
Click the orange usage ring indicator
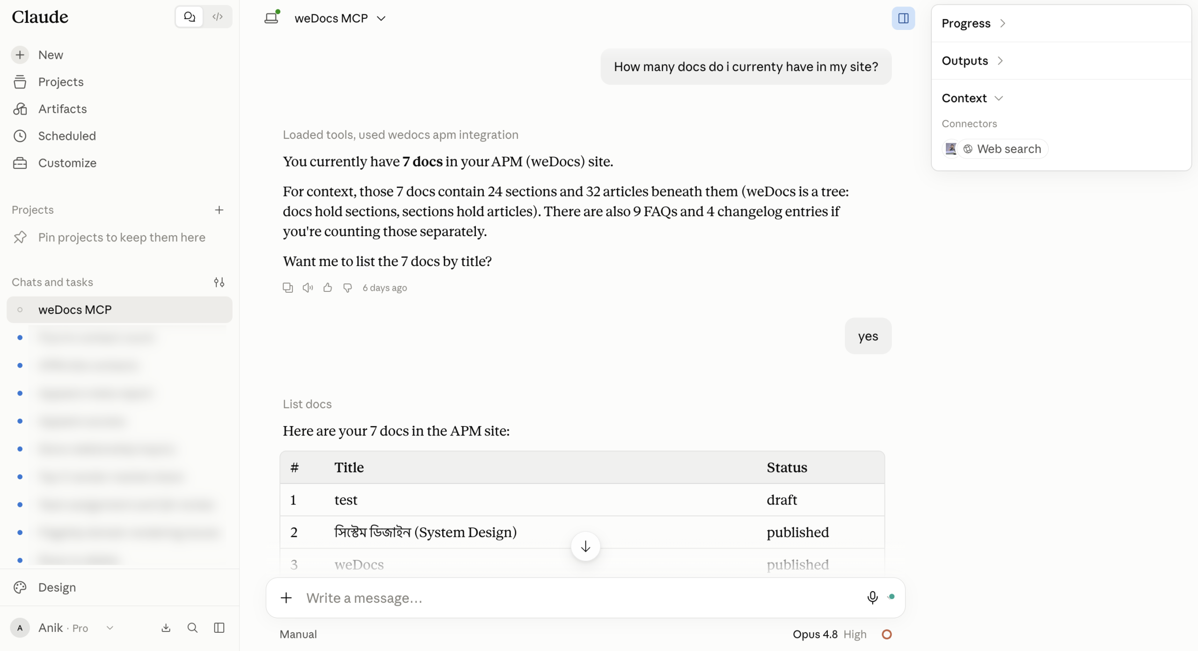point(886,635)
